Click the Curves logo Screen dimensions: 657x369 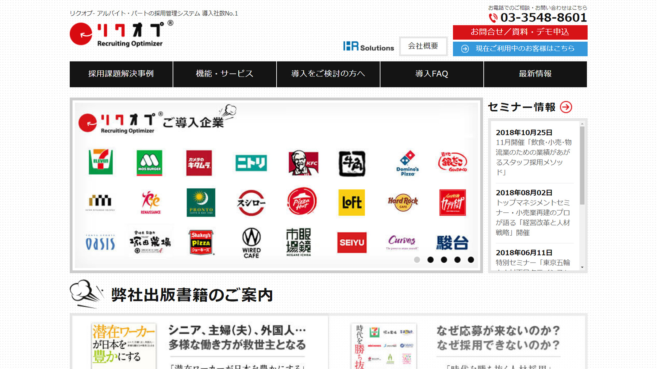(x=402, y=242)
